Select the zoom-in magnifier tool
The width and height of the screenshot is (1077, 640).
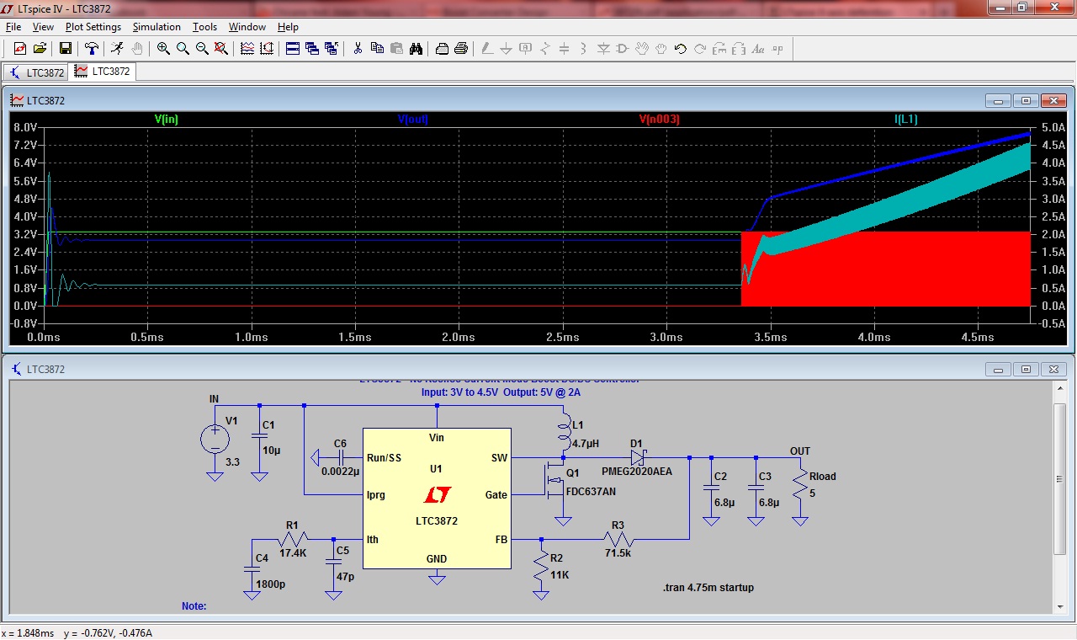163,49
